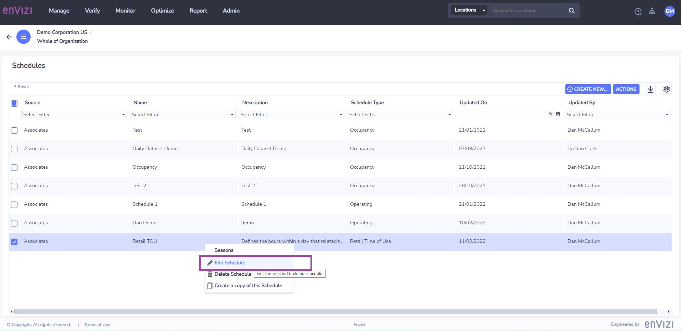Open the Schedule Type filter dropdown
Viewport: 683px width, 331px height.
pyautogui.click(x=400, y=114)
